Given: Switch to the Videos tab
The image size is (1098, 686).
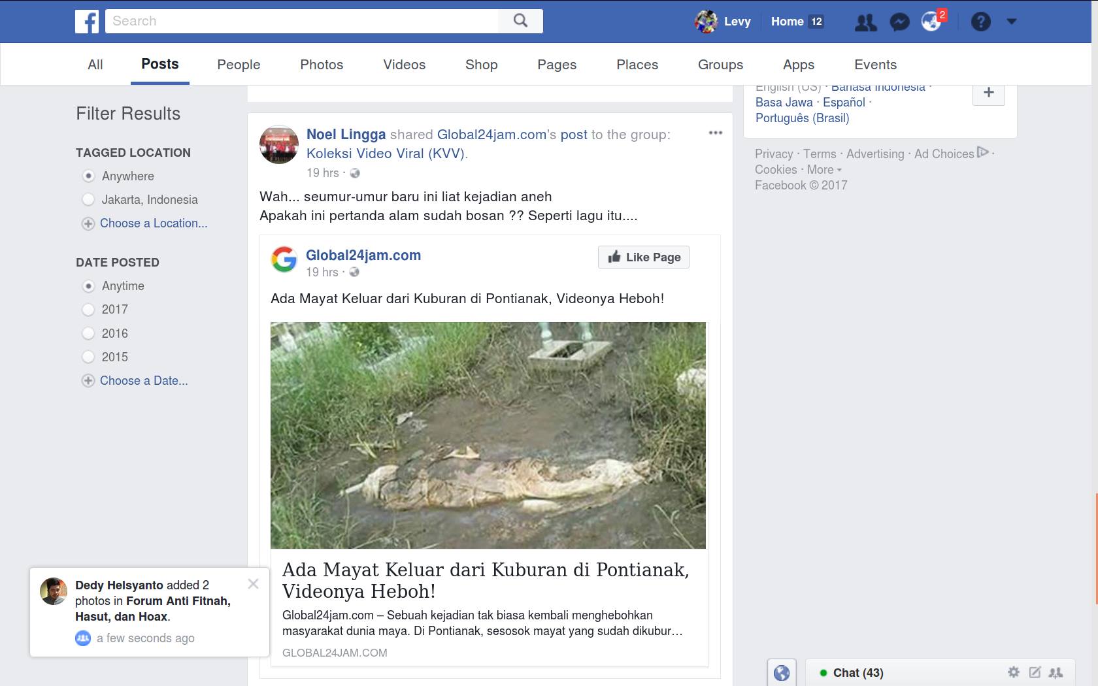Looking at the screenshot, I should 404,65.
